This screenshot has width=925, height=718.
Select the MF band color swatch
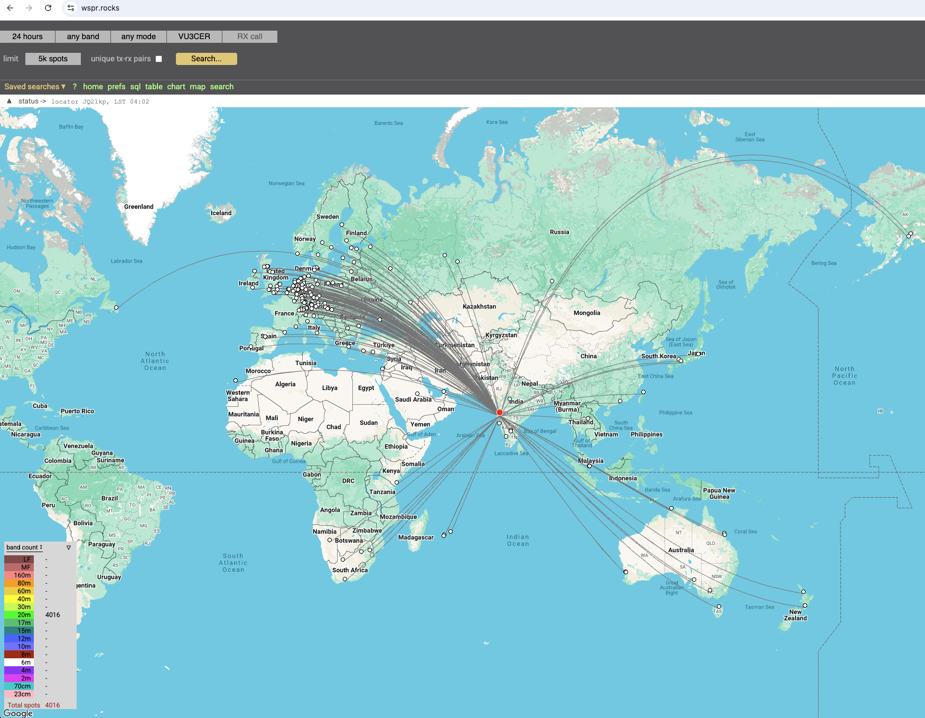19,567
